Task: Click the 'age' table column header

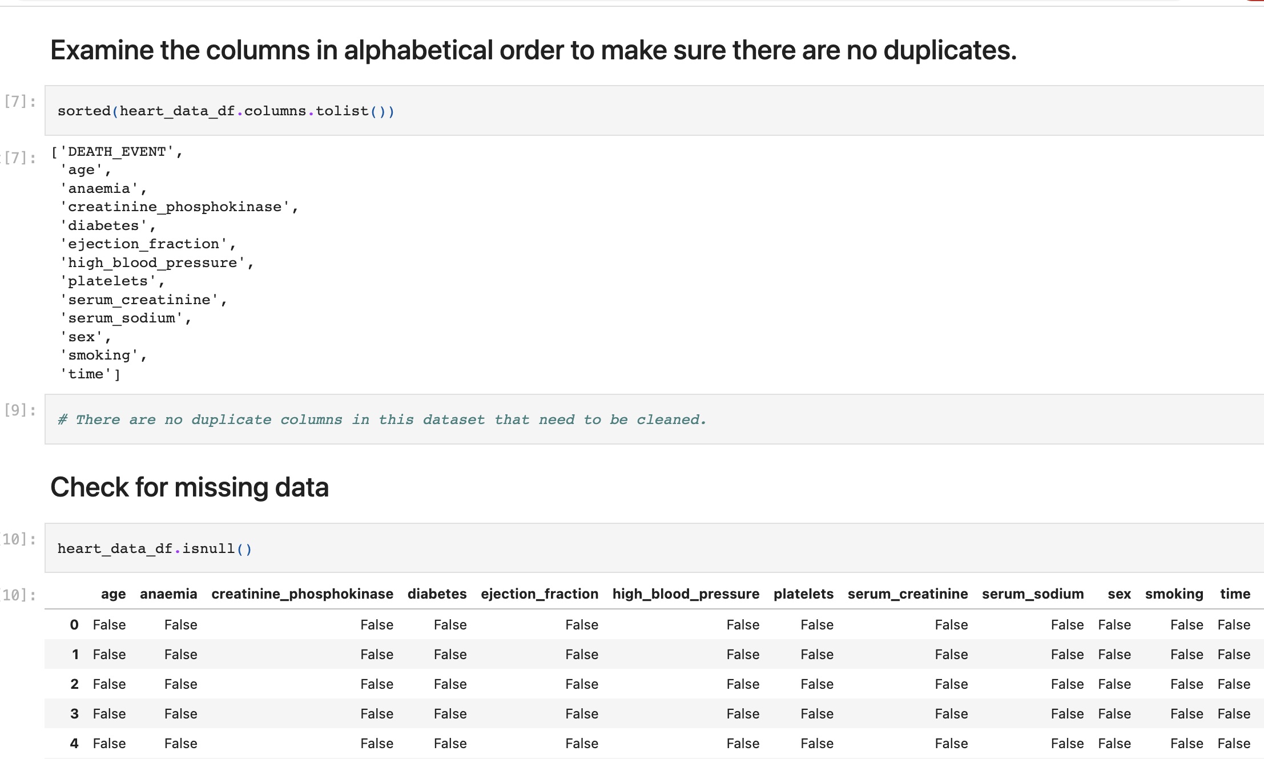Action: [114, 594]
